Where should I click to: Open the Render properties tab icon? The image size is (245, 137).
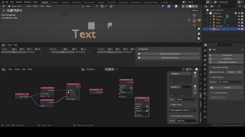pyautogui.click(x=205, y=56)
